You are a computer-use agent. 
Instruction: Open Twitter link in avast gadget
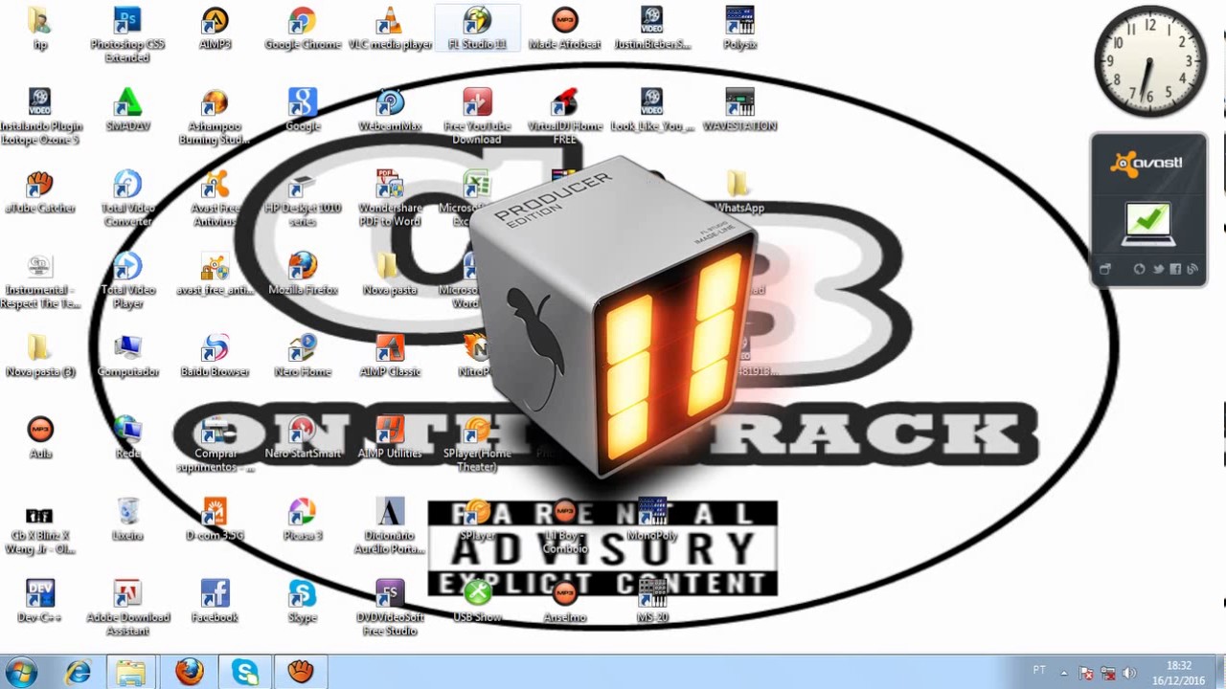point(1157,269)
